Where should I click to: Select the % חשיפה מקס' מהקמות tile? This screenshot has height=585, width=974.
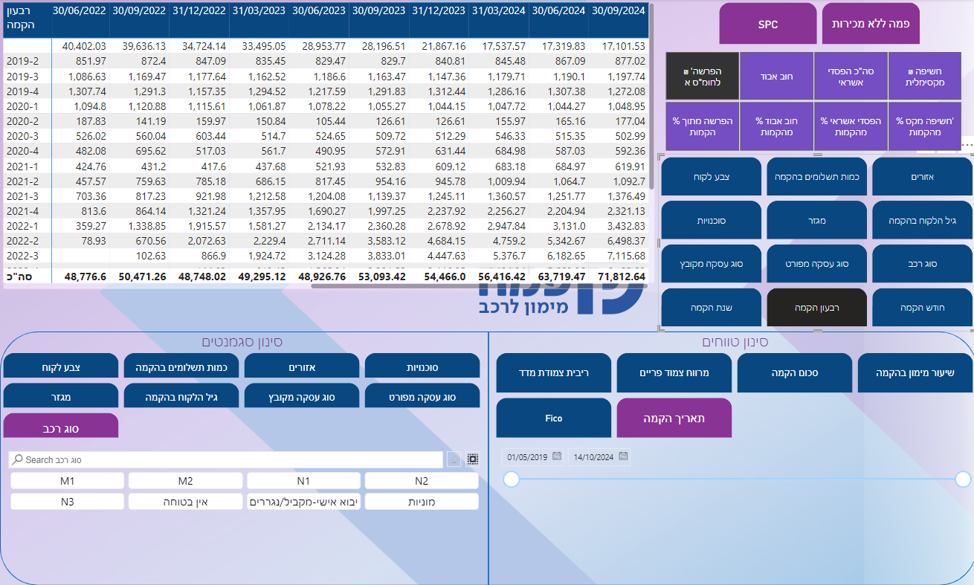(x=924, y=126)
